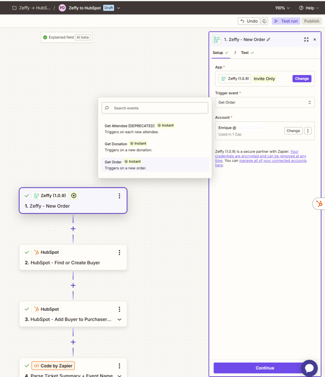Open the HubSpot side widget icon
Image resolution: width=325 pixels, height=377 pixels.
[319, 204]
